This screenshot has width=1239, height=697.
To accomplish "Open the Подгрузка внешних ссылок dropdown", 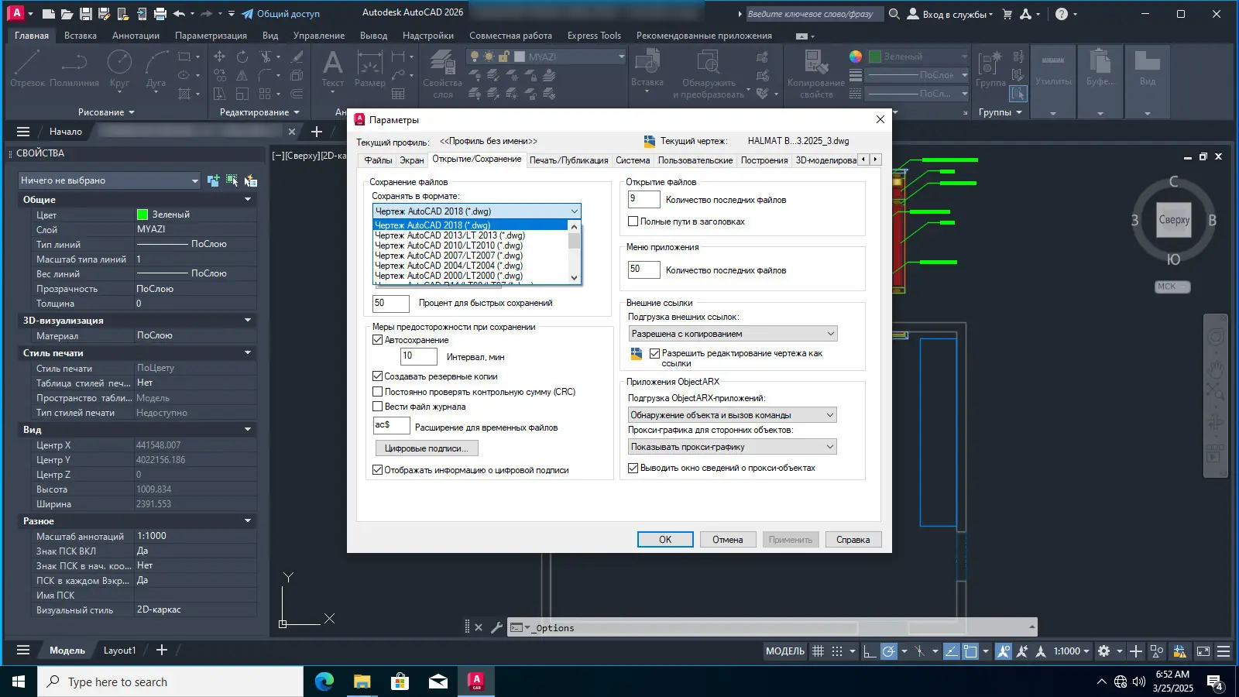I will click(733, 334).
